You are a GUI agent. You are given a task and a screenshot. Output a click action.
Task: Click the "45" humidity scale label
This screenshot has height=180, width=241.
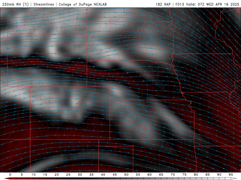(115, 175)
